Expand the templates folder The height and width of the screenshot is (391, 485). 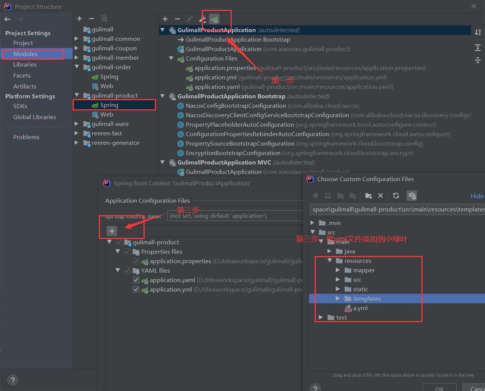click(x=338, y=298)
